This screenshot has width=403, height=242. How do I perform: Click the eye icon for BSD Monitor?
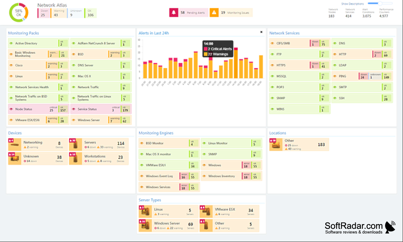[x=142, y=143]
